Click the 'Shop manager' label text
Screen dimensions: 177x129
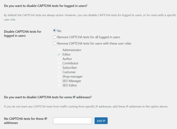click(72, 77)
